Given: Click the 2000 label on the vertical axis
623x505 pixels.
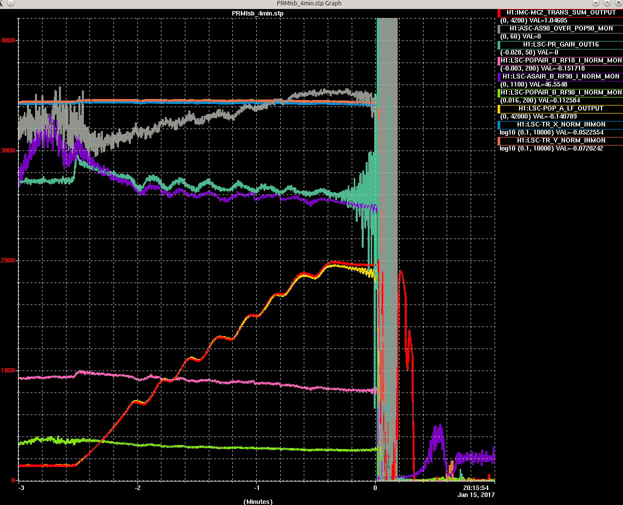Looking at the screenshot, I should coord(8,260).
